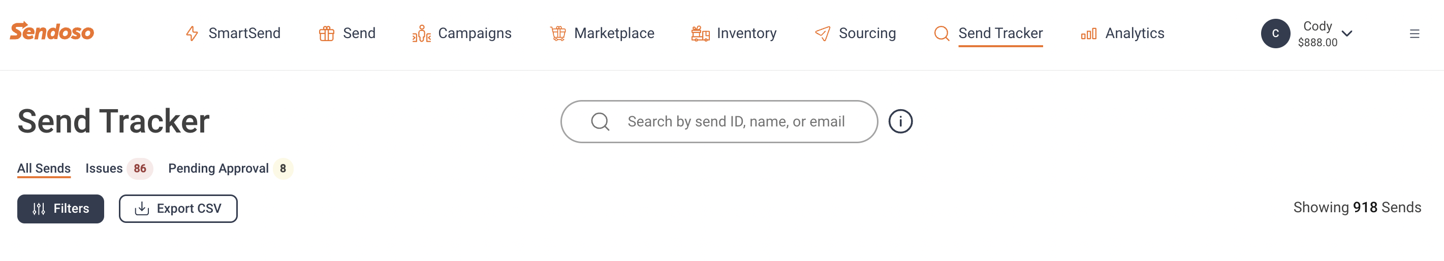Click the search info circle icon
The width and height of the screenshot is (1444, 261).
[x=900, y=121]
